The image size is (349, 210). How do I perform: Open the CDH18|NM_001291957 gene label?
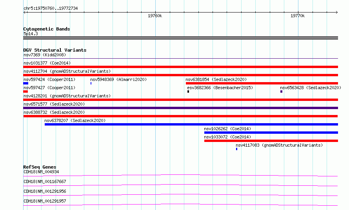[45, 201]
